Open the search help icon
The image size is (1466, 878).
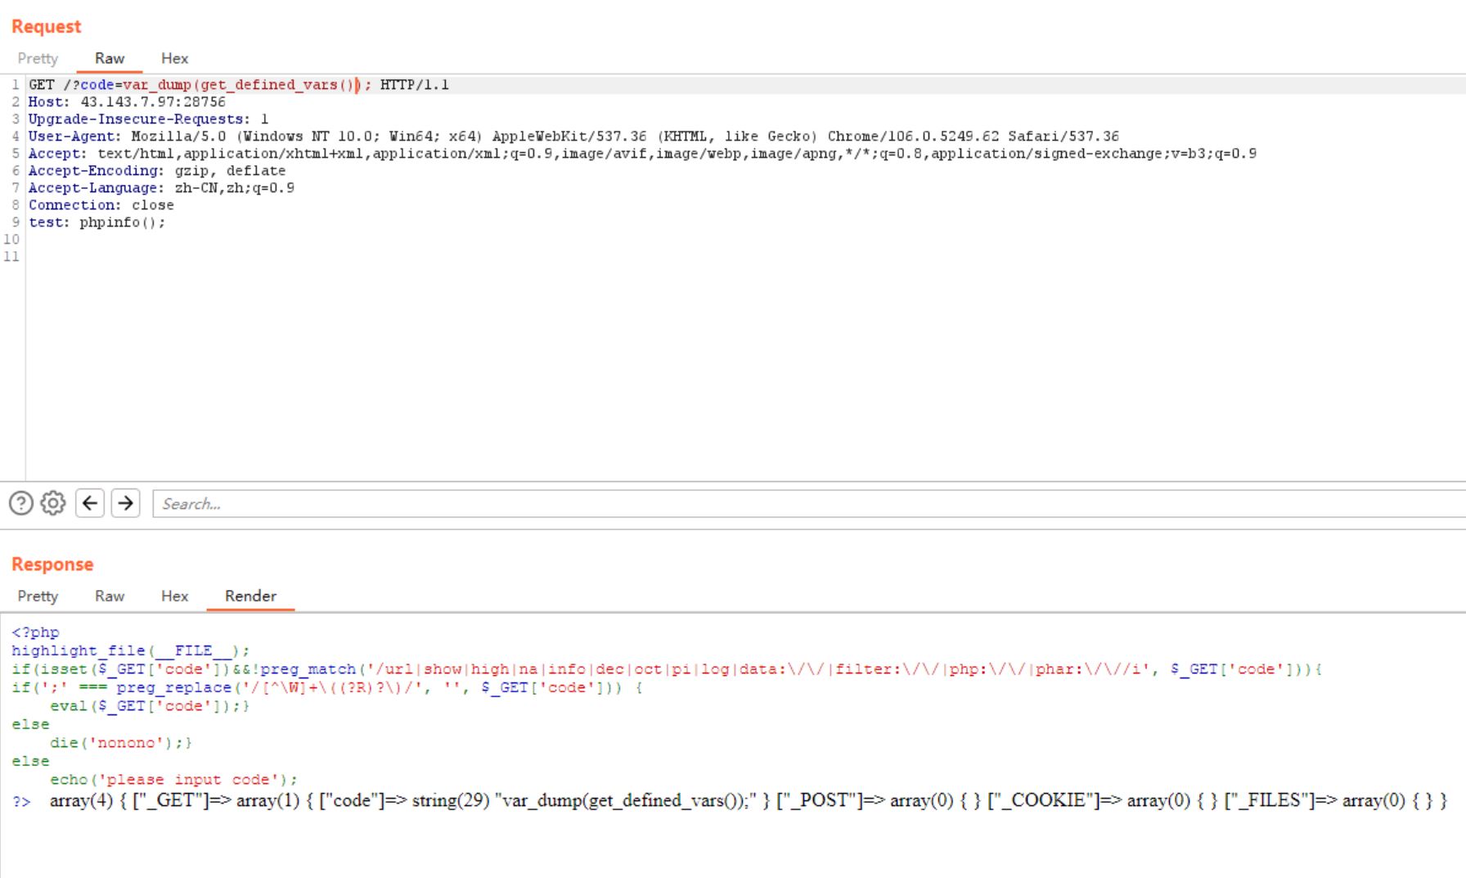click(x=21, y=503)
